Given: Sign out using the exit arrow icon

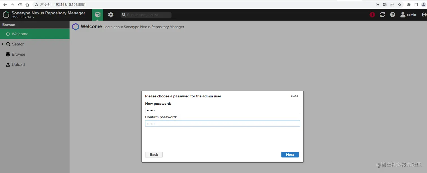Looking at the screenshot, I should coord(424,15).
